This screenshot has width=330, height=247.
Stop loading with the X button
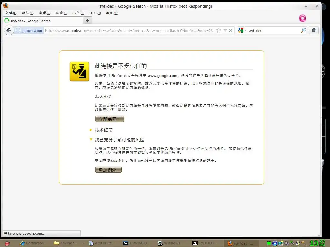coord(231,31)
